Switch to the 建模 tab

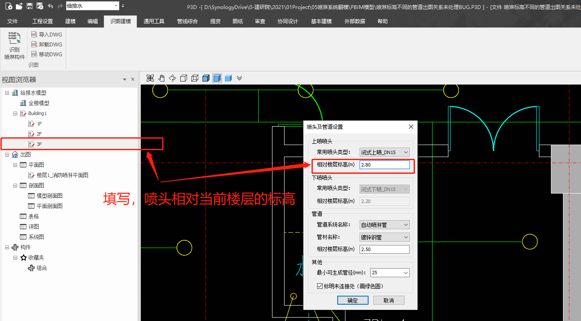[x=70, y=21]
